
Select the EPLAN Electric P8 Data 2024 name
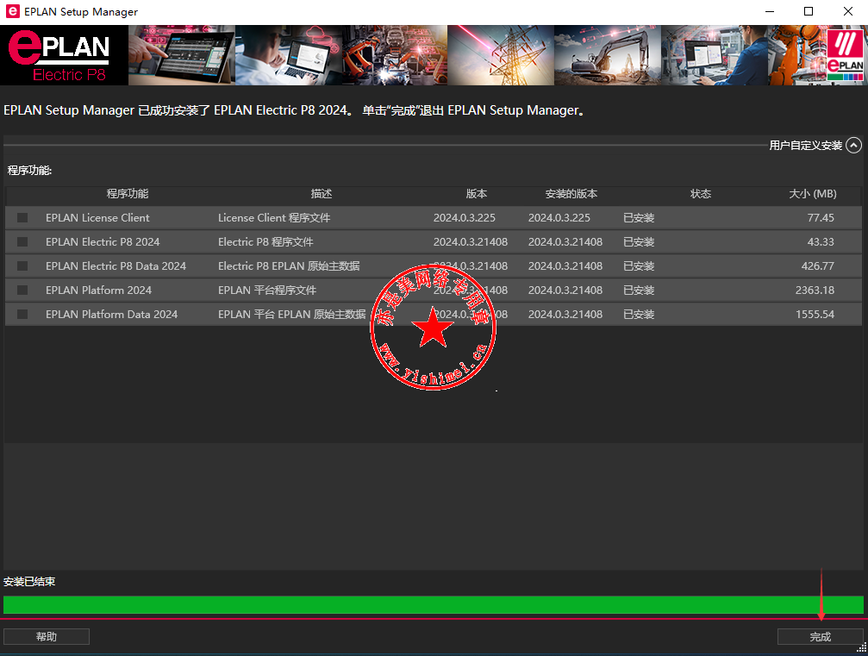(116, 266)
